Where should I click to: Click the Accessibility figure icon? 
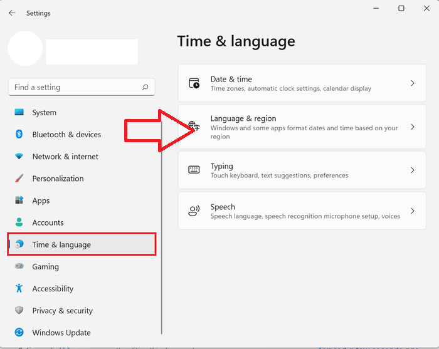click(x=19, y=288)
